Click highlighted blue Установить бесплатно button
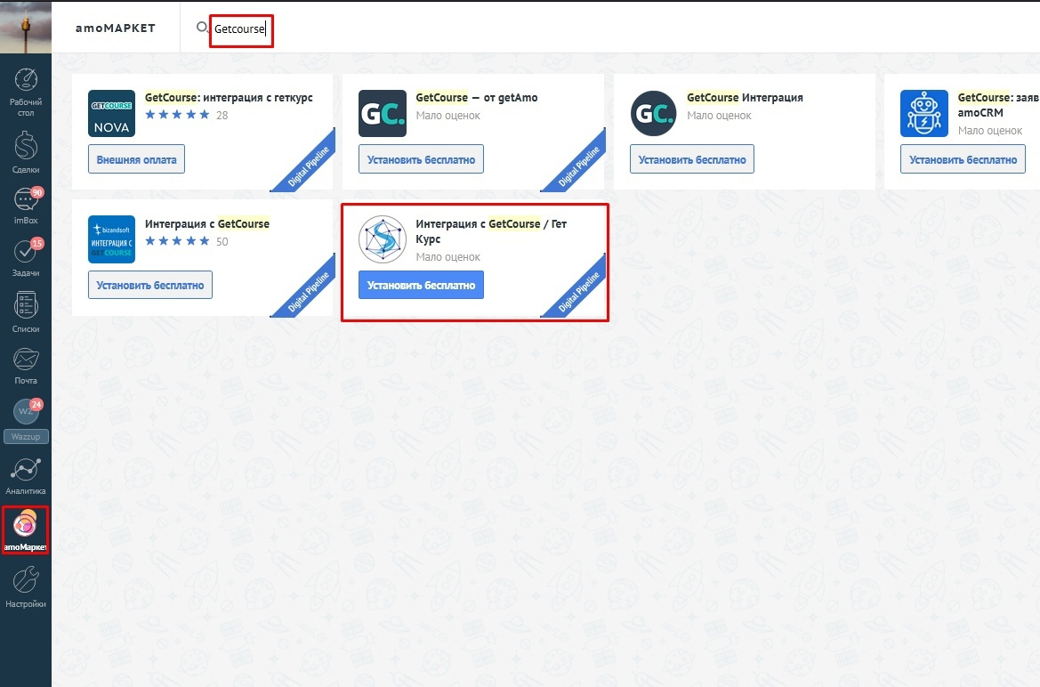The height and width of the screenshot is (687, 1040). (x=421, y=286)
